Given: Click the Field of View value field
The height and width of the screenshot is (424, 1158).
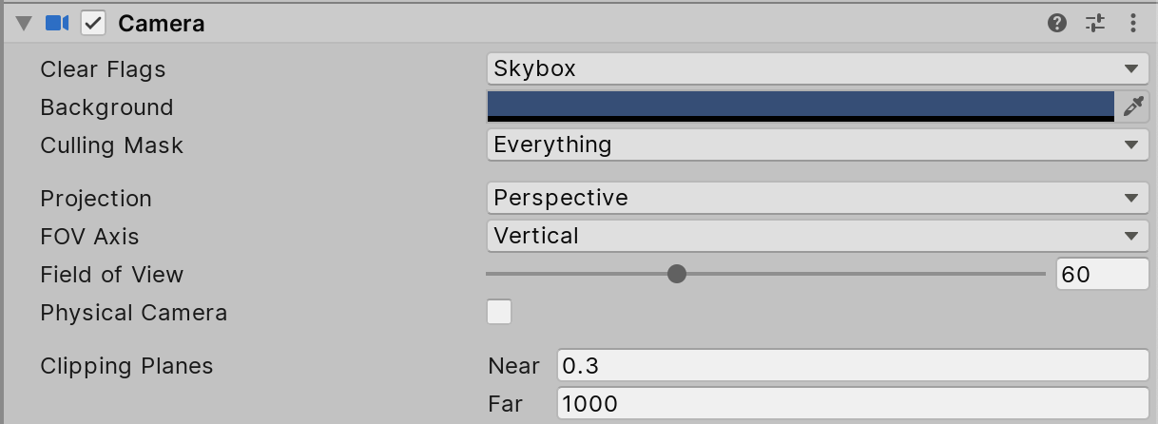Looking at the screenshot, I should pyautogui.click(x=1102, y=274).
